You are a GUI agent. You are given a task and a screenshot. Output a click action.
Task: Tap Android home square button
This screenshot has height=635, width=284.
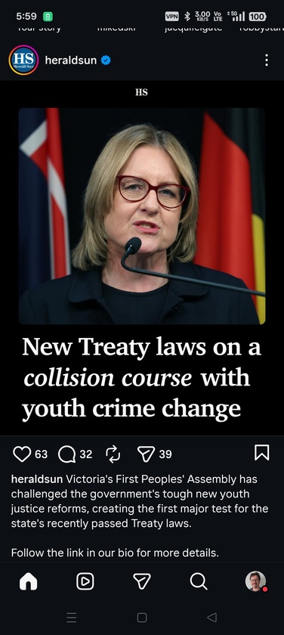pos(142,617)
